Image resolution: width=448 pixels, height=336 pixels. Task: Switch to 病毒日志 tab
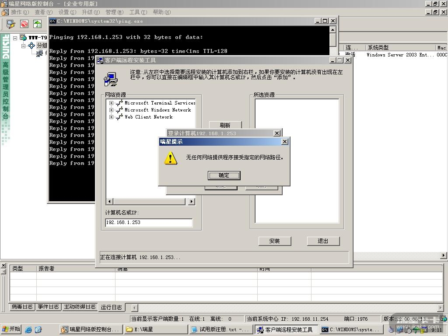coord(22,307)
